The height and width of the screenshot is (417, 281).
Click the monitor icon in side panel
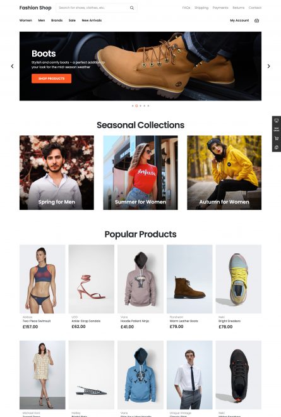pyautogui.click(x=277, y=121)
